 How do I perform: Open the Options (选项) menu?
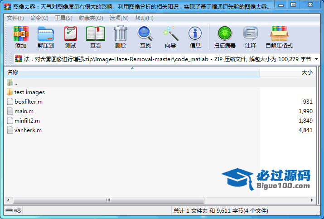pos(119,18)
